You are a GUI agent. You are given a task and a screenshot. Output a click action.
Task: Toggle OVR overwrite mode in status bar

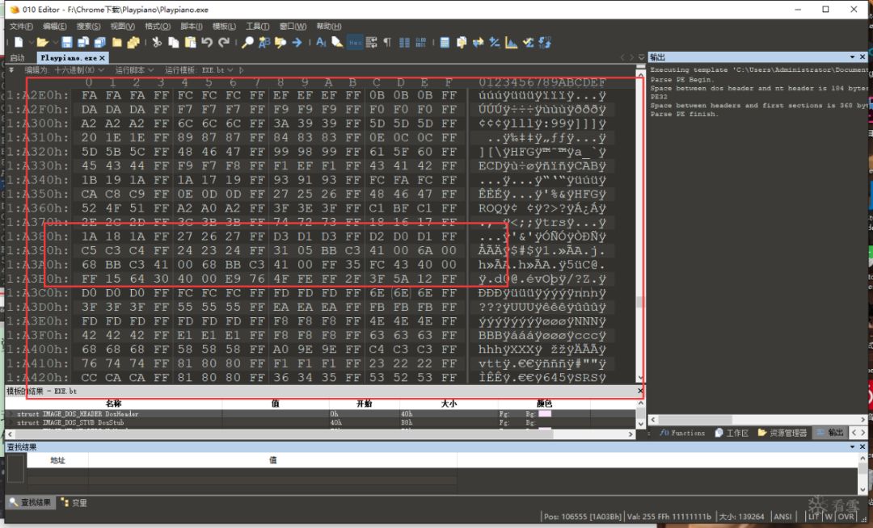pyautogui.click(x=846, y=517)
